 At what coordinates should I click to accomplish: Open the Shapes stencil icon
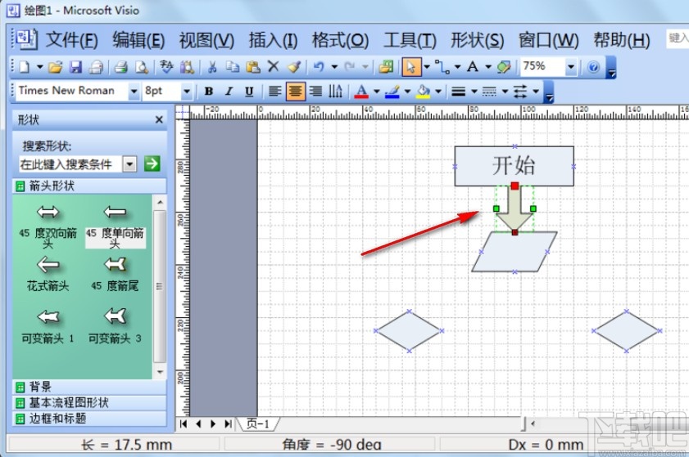[x=386, y=67]
